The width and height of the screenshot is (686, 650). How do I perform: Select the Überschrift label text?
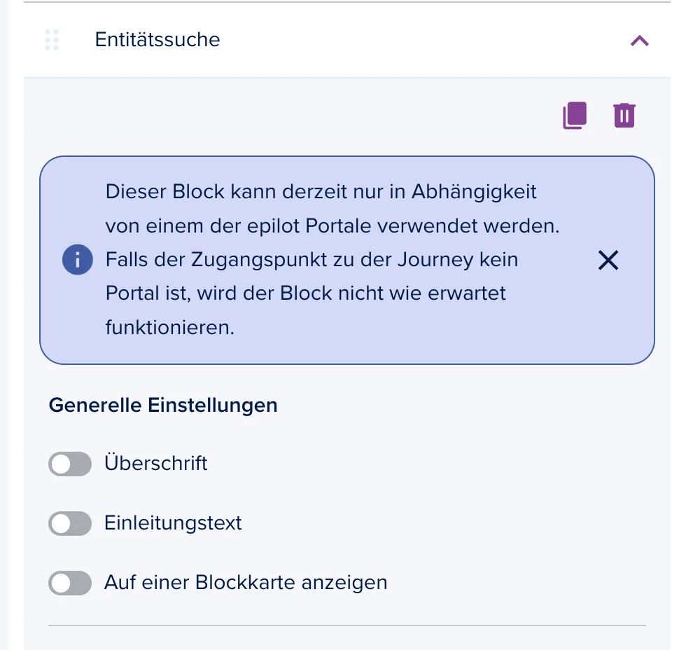155,463
